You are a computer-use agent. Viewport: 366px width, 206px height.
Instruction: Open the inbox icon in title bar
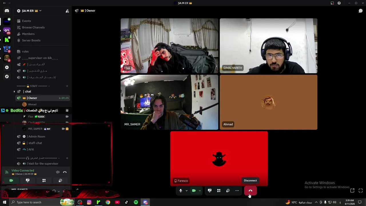tap(332, 3)
